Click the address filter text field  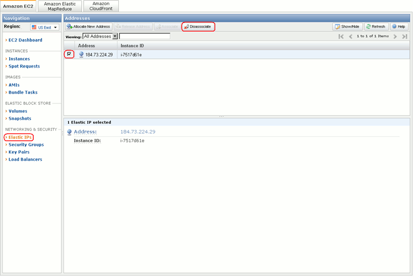pos(144,36)
